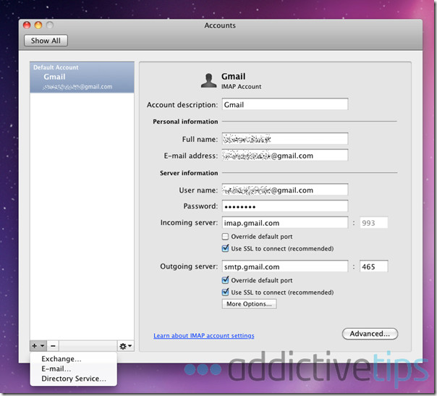This screenshot has width=437, height=396.
Task: Click the Advanced... button
Action: [370, 334]
